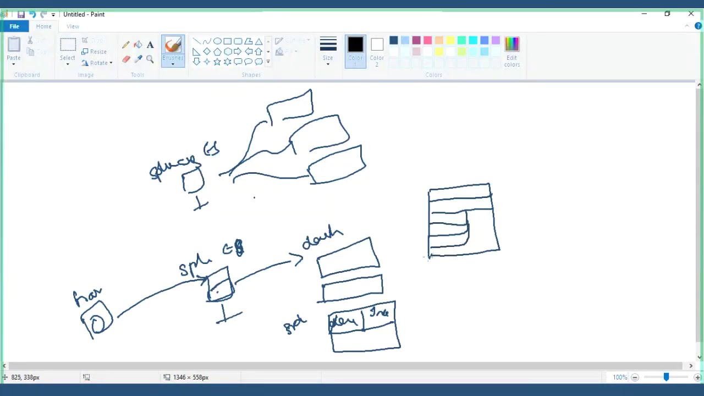
Task: Choose the Right arrow shape
Action: (x=238, y=52)
